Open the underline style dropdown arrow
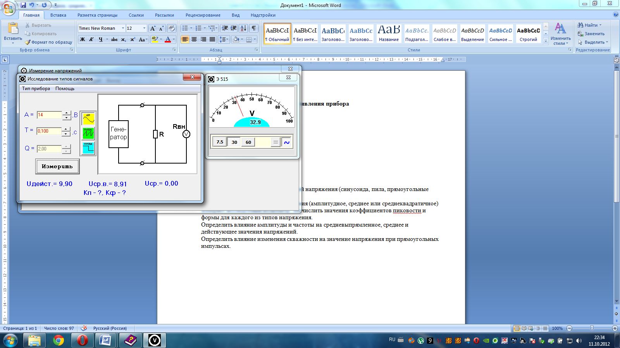The width and height of the screenshot is (620, 348). [107, 39]
